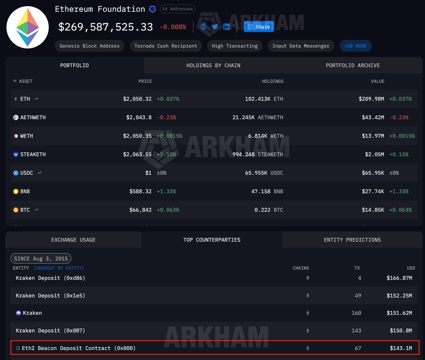Click the Kraken exchange logo
The width and height of the screenshot is (425, 360).
[x=18, y=313]
